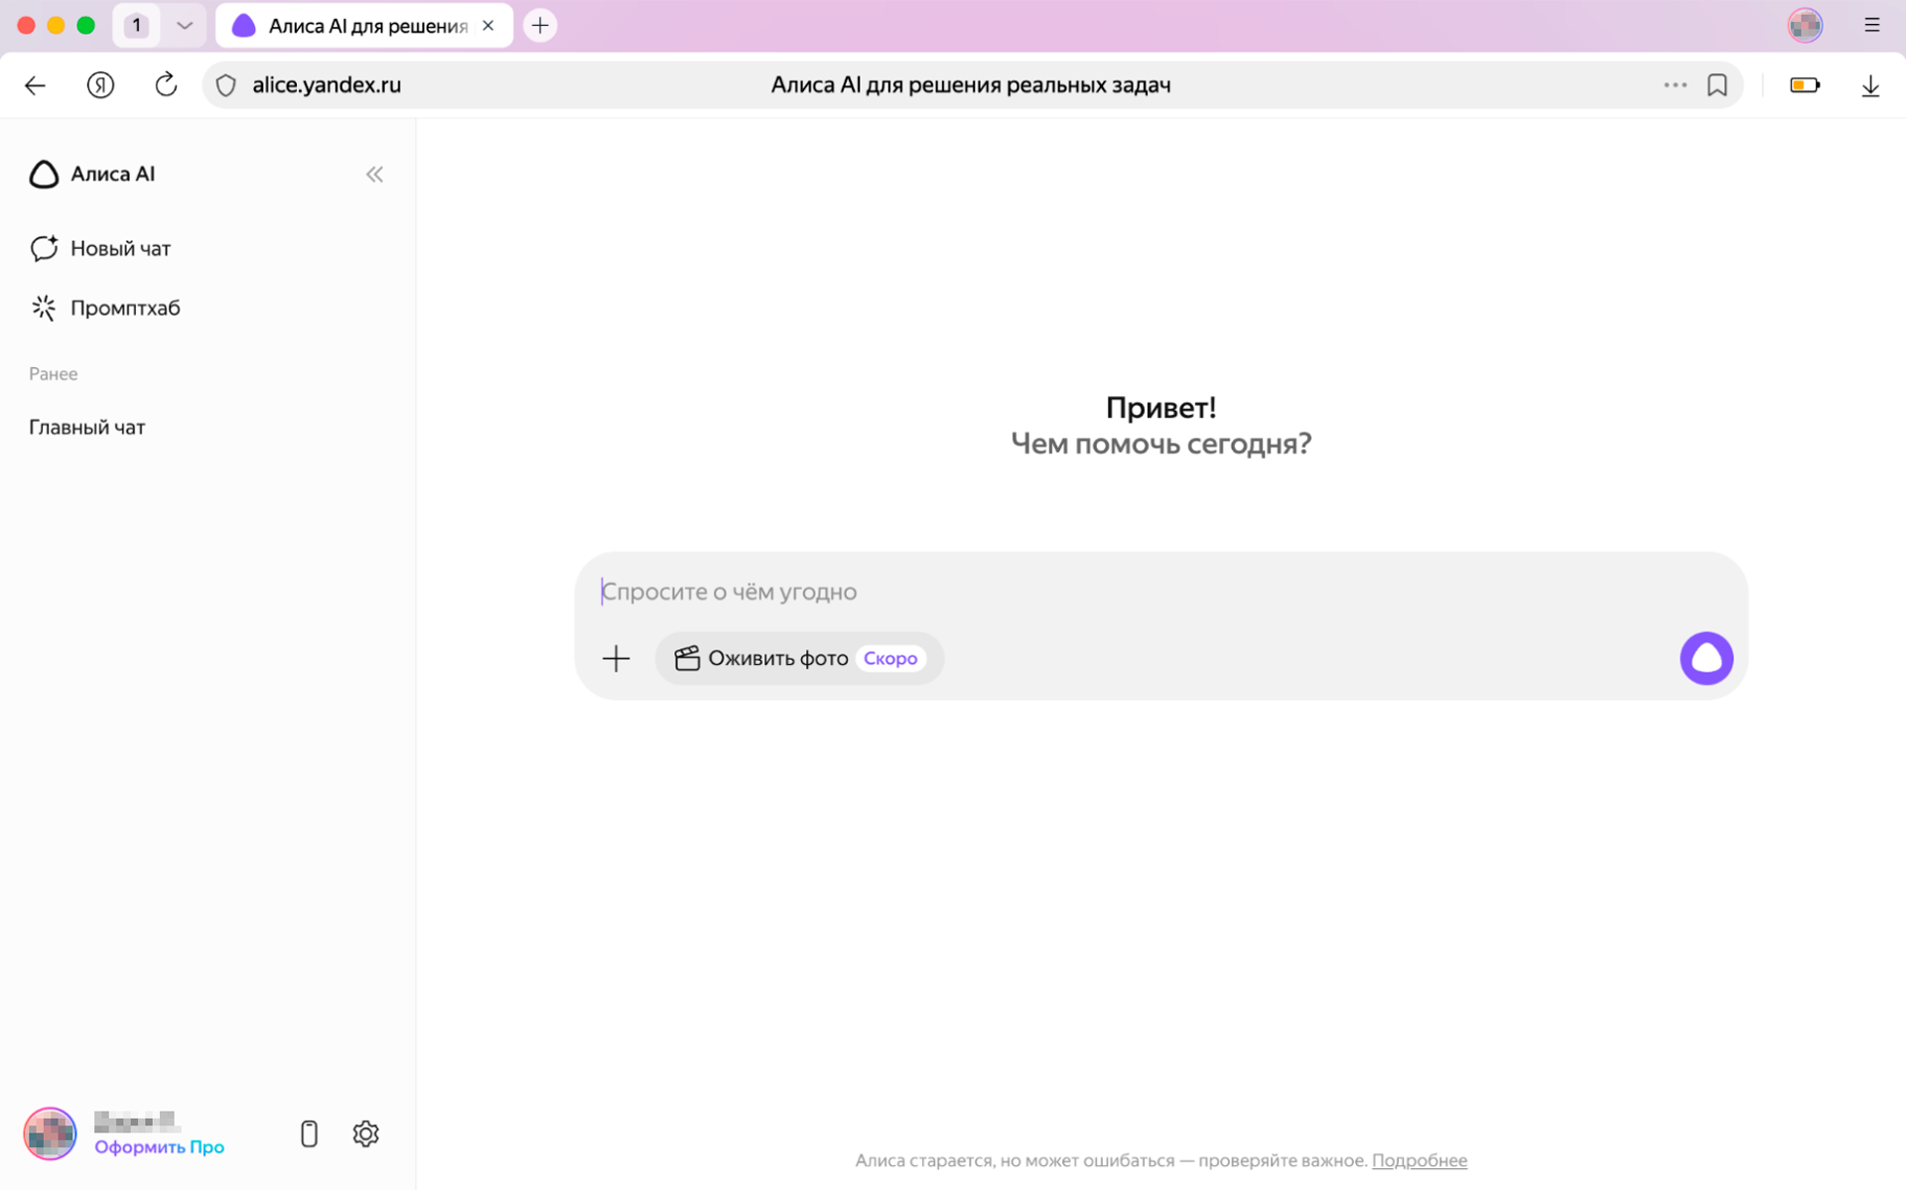Open the three-dots page menu in address bar
Screen dimensions: 1906x1190
tap(1675, 85)
